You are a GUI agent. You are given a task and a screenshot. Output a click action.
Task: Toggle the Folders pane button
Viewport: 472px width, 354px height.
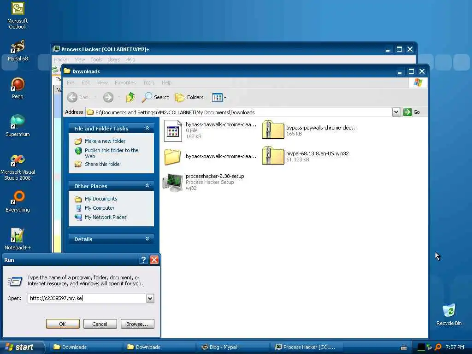point(189,97)
